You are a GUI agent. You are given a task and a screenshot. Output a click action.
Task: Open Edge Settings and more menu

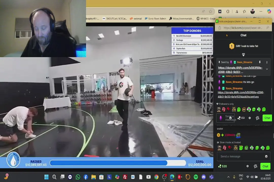coord(261,11)
